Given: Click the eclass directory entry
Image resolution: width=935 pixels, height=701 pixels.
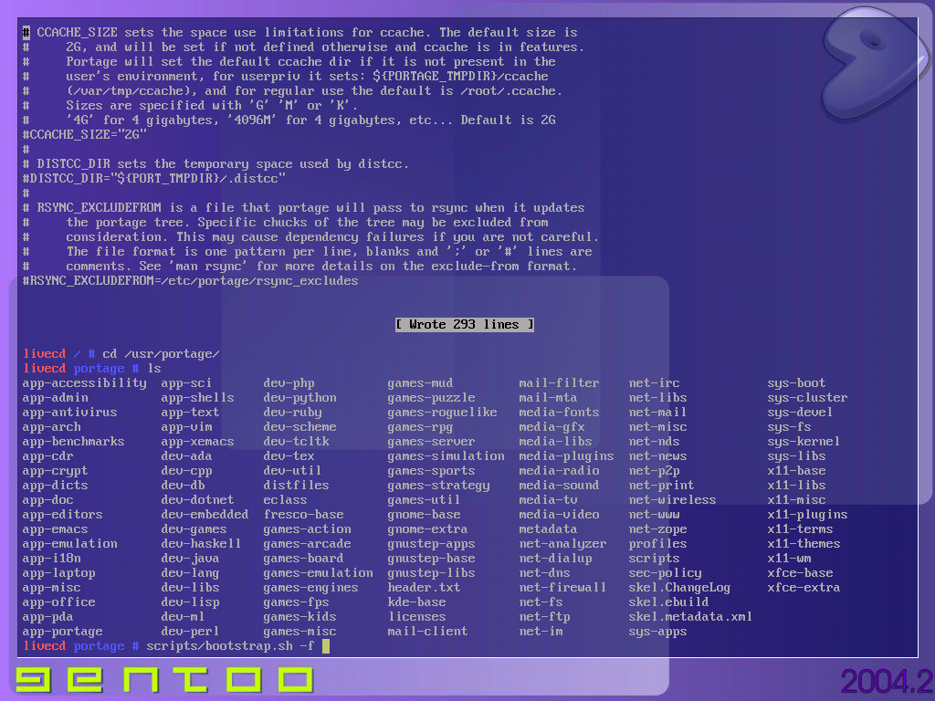Looking at the screenshot, I should pyautogui.click(x=285, y=500).
